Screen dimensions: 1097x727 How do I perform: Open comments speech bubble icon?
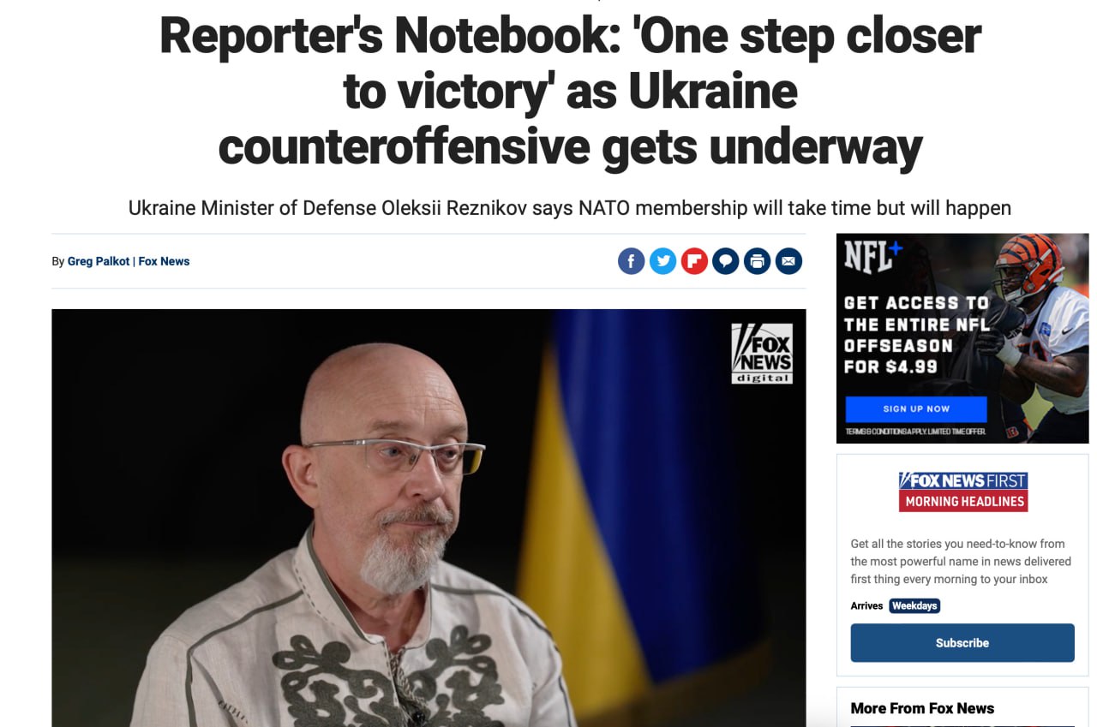click(726, 261)
